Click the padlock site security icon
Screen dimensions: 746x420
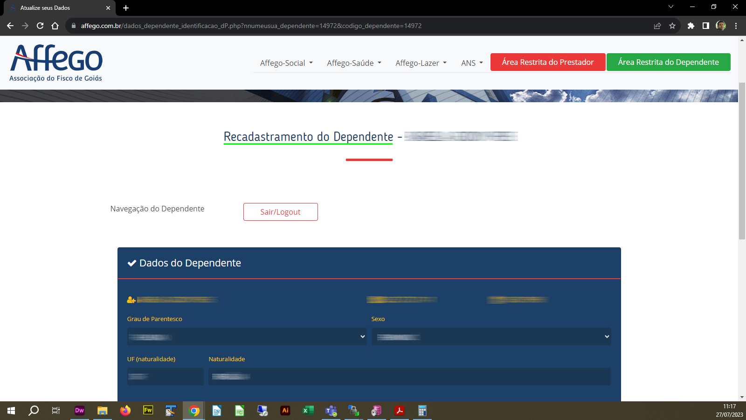click(x=73, y=26)
